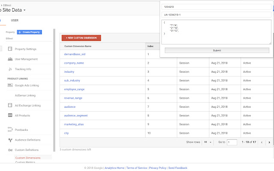This screenshot has height=171, width=274.
Task: Click Aug 21, 2018 in industry row
Action: pyautogui.click(x=219, y=72)
